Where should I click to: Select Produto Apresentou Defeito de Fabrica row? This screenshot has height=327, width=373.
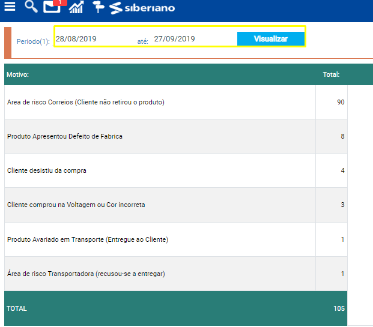point(176,136)
